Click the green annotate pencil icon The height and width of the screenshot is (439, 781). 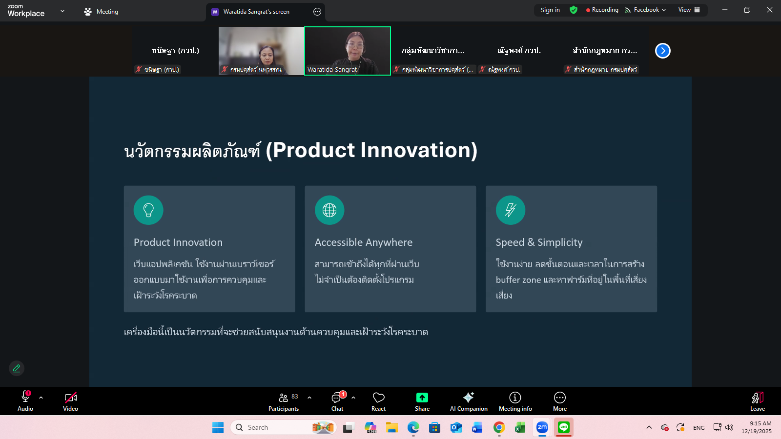click(x=17, y=368)
